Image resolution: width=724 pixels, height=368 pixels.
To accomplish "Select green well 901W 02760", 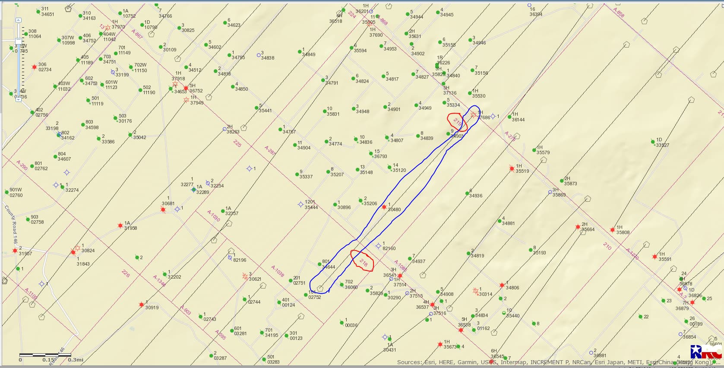I will click(6, 192).
